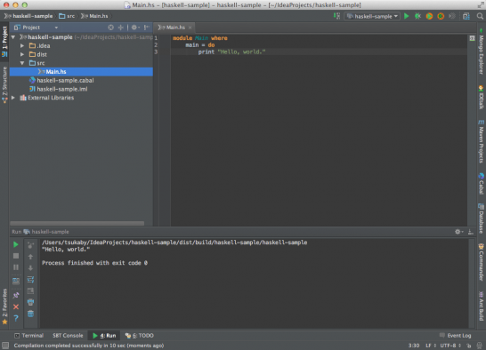Open the SBT Console tab
This screenshot has width=486, height=350.
click(x=68, y=336)
